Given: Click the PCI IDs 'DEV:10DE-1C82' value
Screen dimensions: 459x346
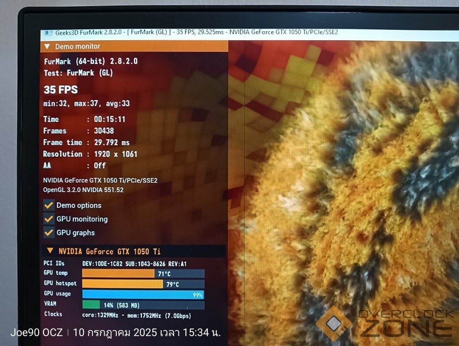Looking at the screenshot, I should (x=102, y=263).
